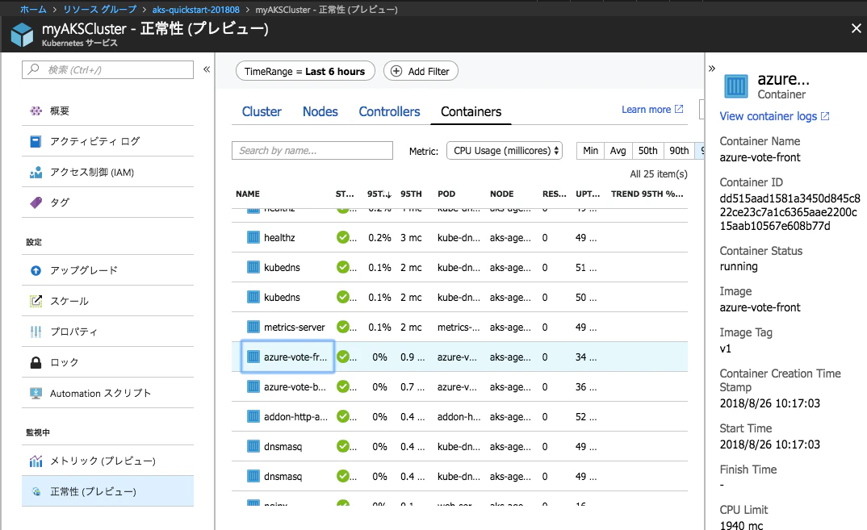Switch to the Cluster tab

click(262, 111)
